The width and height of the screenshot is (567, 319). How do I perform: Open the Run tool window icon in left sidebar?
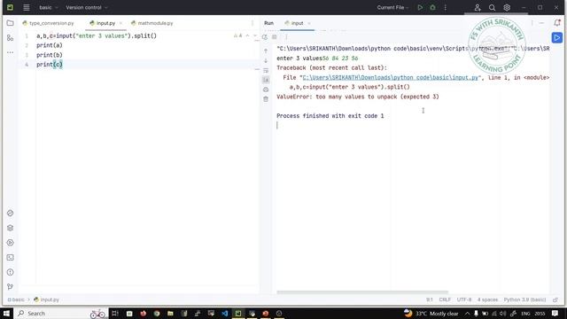[x=10, y=243]
